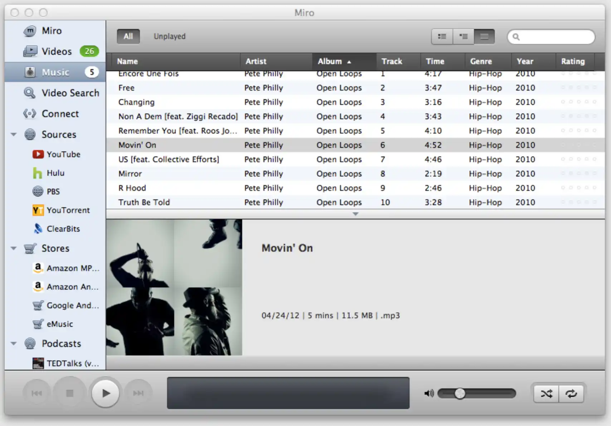
Task: Click the Sources globe icon
Action: [x=30, y=135]
